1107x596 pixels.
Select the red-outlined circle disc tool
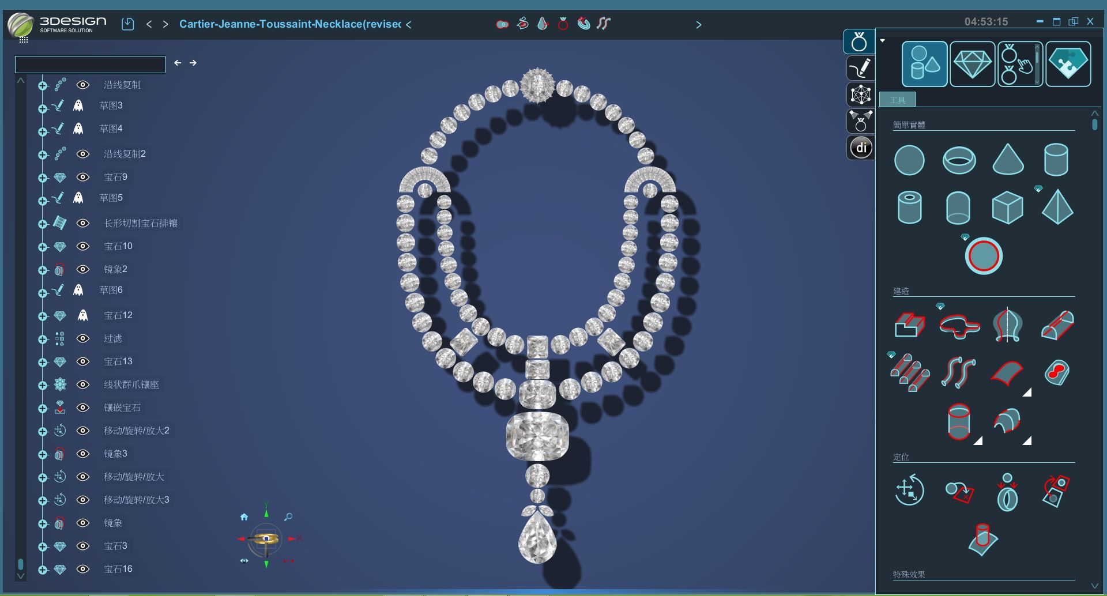coord(984,256)
